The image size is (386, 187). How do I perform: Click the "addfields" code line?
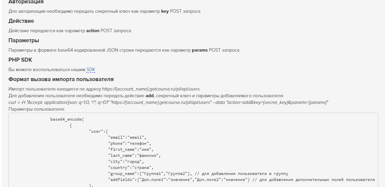point(241,180)
